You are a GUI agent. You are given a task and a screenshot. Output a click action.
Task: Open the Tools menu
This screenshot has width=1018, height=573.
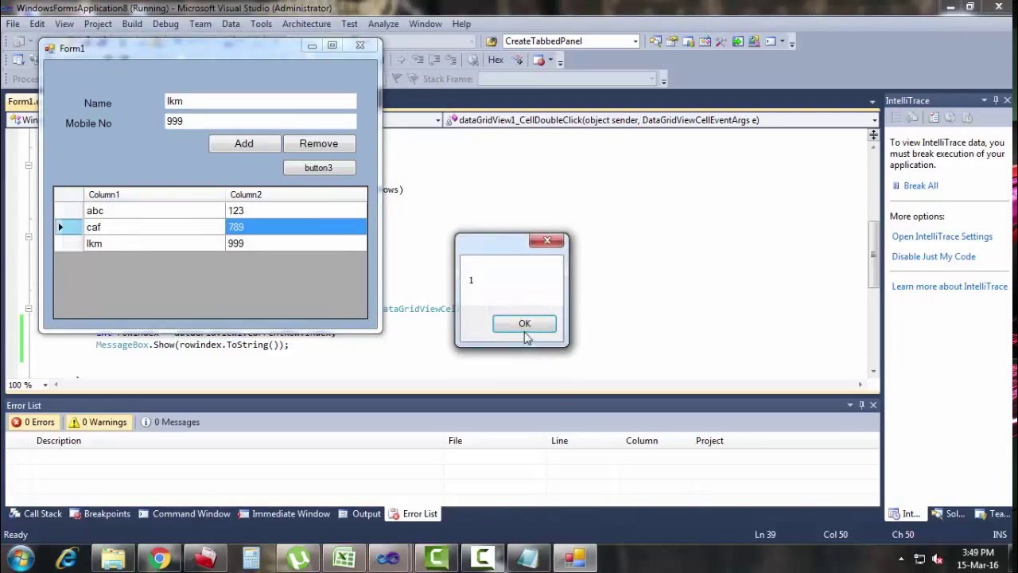click(261, 24)
